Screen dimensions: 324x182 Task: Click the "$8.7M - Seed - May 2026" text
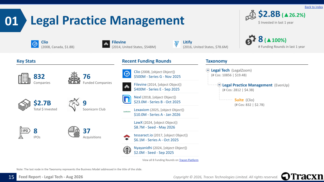154,127
